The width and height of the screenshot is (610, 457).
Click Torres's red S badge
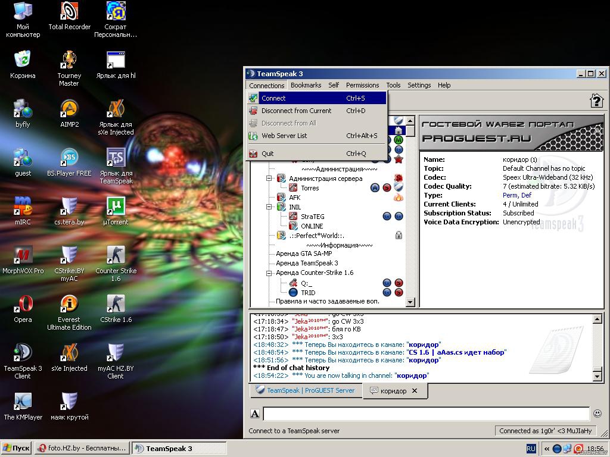tap(387, 188)
